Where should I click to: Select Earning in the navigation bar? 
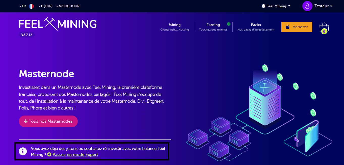point(213,27)
